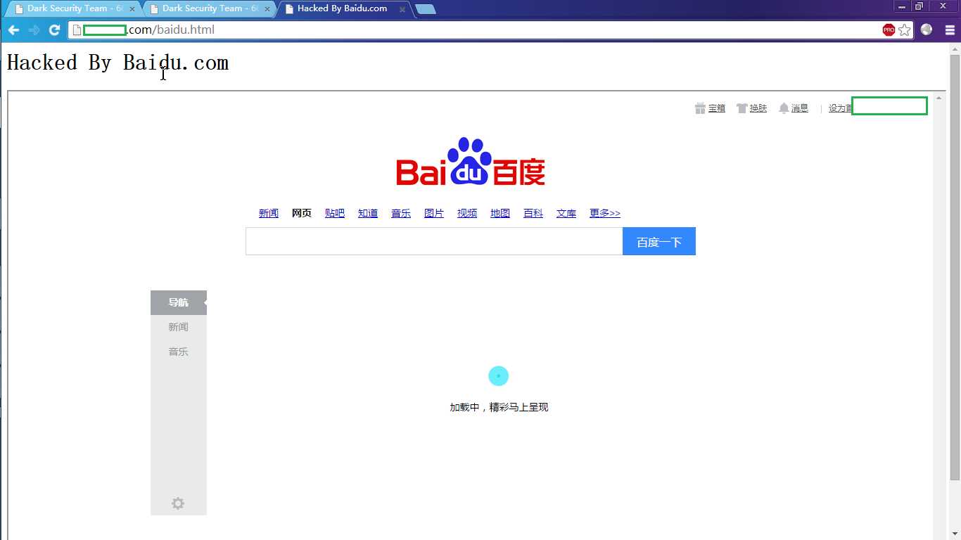The height and width of the screenshot is (540, 961).
Task: Select the 网页 search category
Action: pos(302,213)
